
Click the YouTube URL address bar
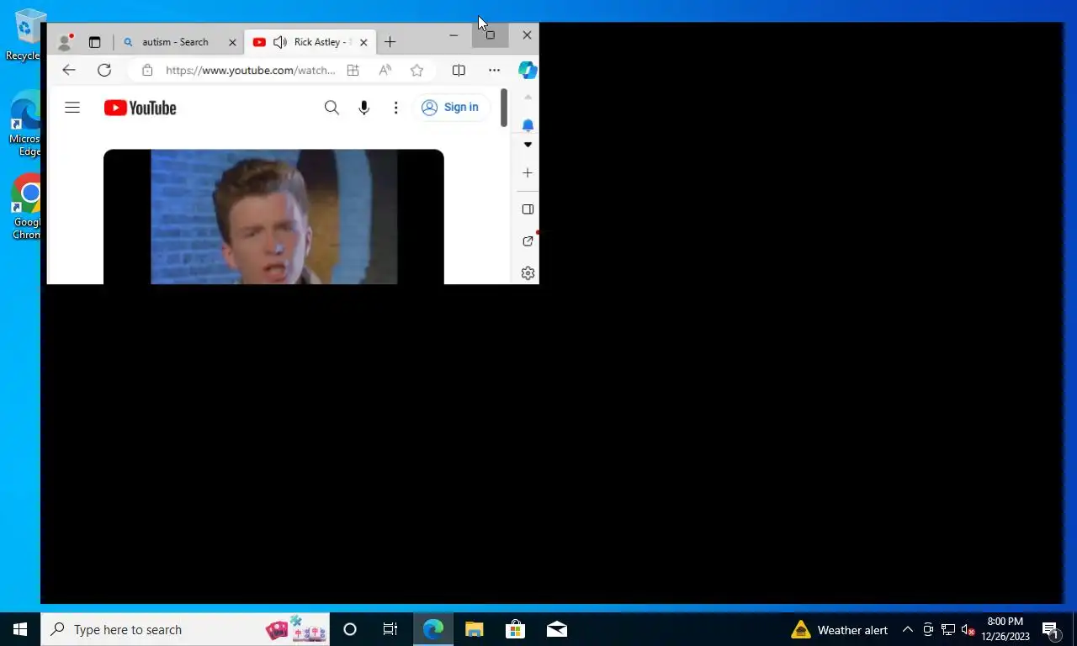(250, 71)
